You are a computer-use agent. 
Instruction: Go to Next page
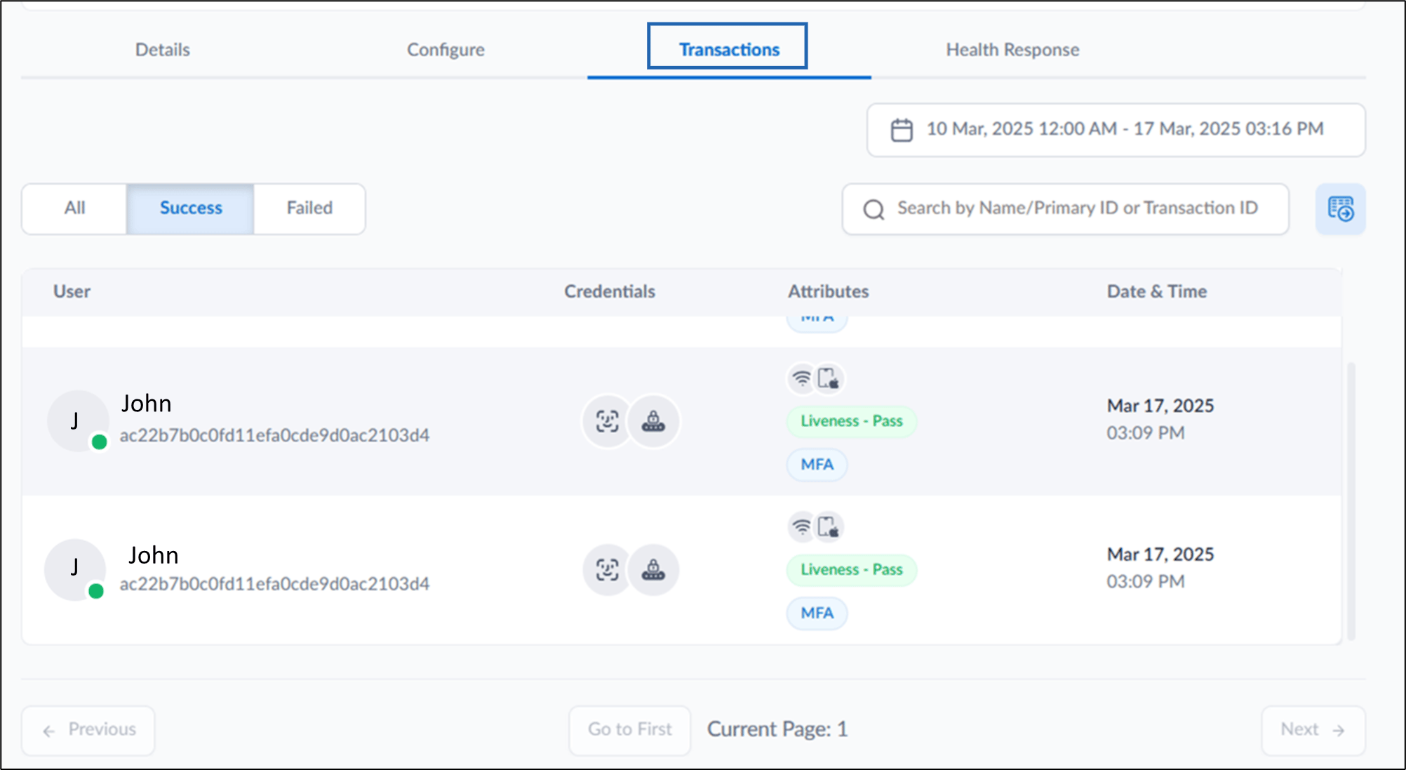pos(1313,730)
